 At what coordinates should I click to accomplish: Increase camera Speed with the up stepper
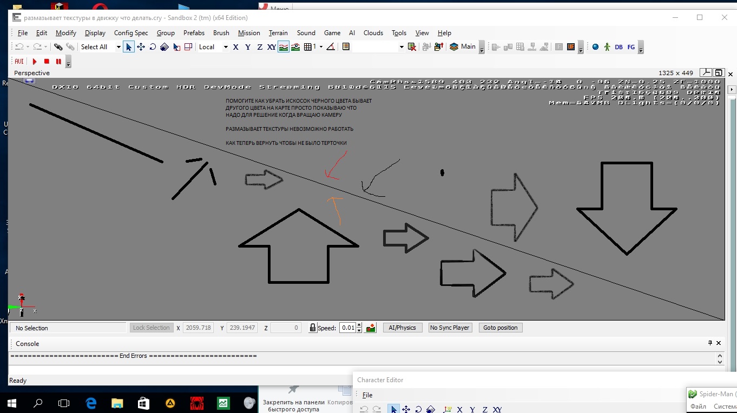[359, 325]
